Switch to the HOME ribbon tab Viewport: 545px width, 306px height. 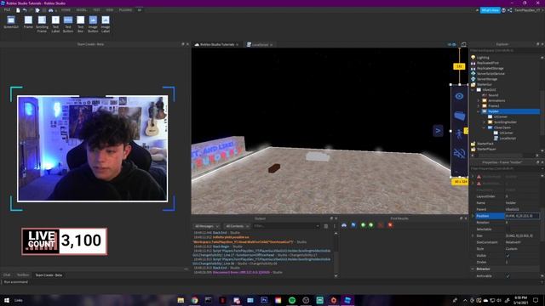66,10
